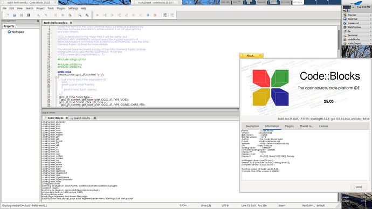The width and height of the screenshot is (372, 209).
Task: Click the Next instruction debug icon
Action: pyautogui.click(x=134, y=15)
